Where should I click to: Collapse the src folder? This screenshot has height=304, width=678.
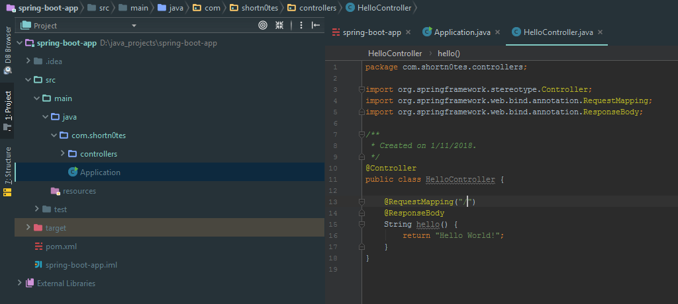(x=28, y=80)
